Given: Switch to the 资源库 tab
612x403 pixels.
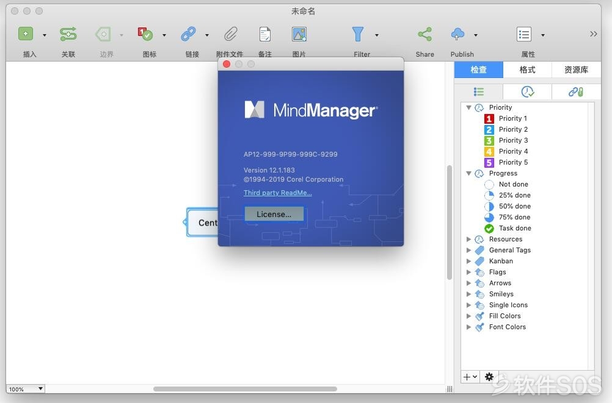Looking at the screenshot, I should [x=576, y=70].
